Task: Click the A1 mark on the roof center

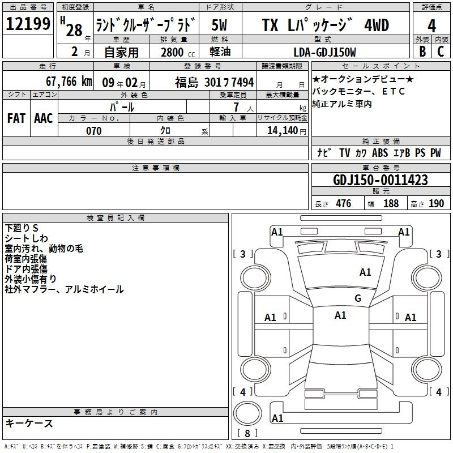Action: point(340,315)
